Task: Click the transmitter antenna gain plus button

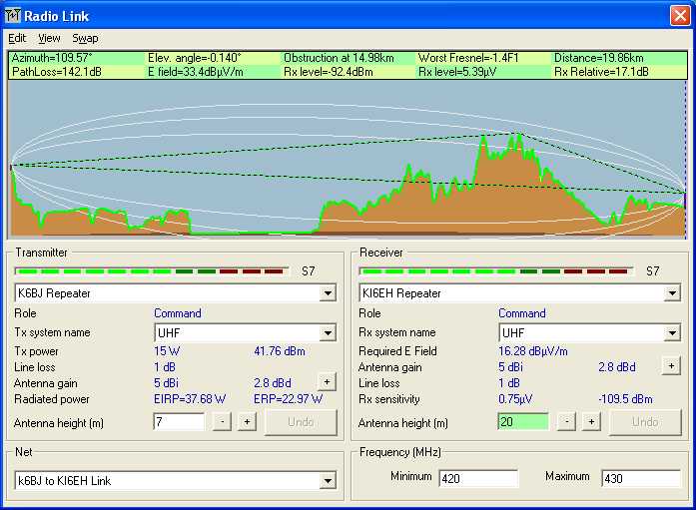Action: (327, 381)
